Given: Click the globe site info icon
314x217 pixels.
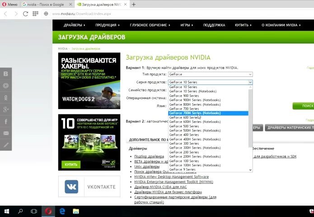Looking at the screenshot, I should click(46, 14).
